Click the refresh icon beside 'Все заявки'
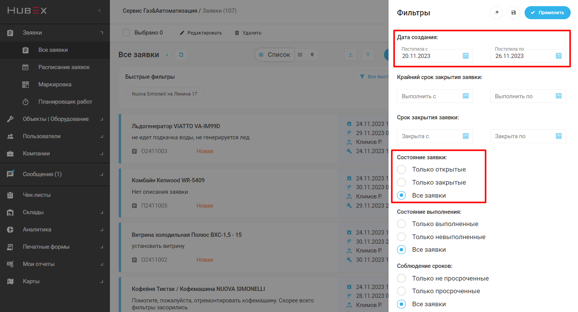The height and width of the screenshot is (312, 578). [x=181, y=54]
